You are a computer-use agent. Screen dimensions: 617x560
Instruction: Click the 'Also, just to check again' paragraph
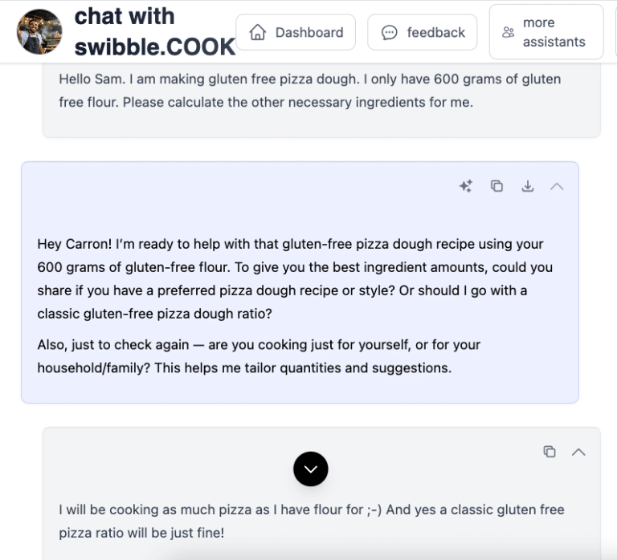259,356
